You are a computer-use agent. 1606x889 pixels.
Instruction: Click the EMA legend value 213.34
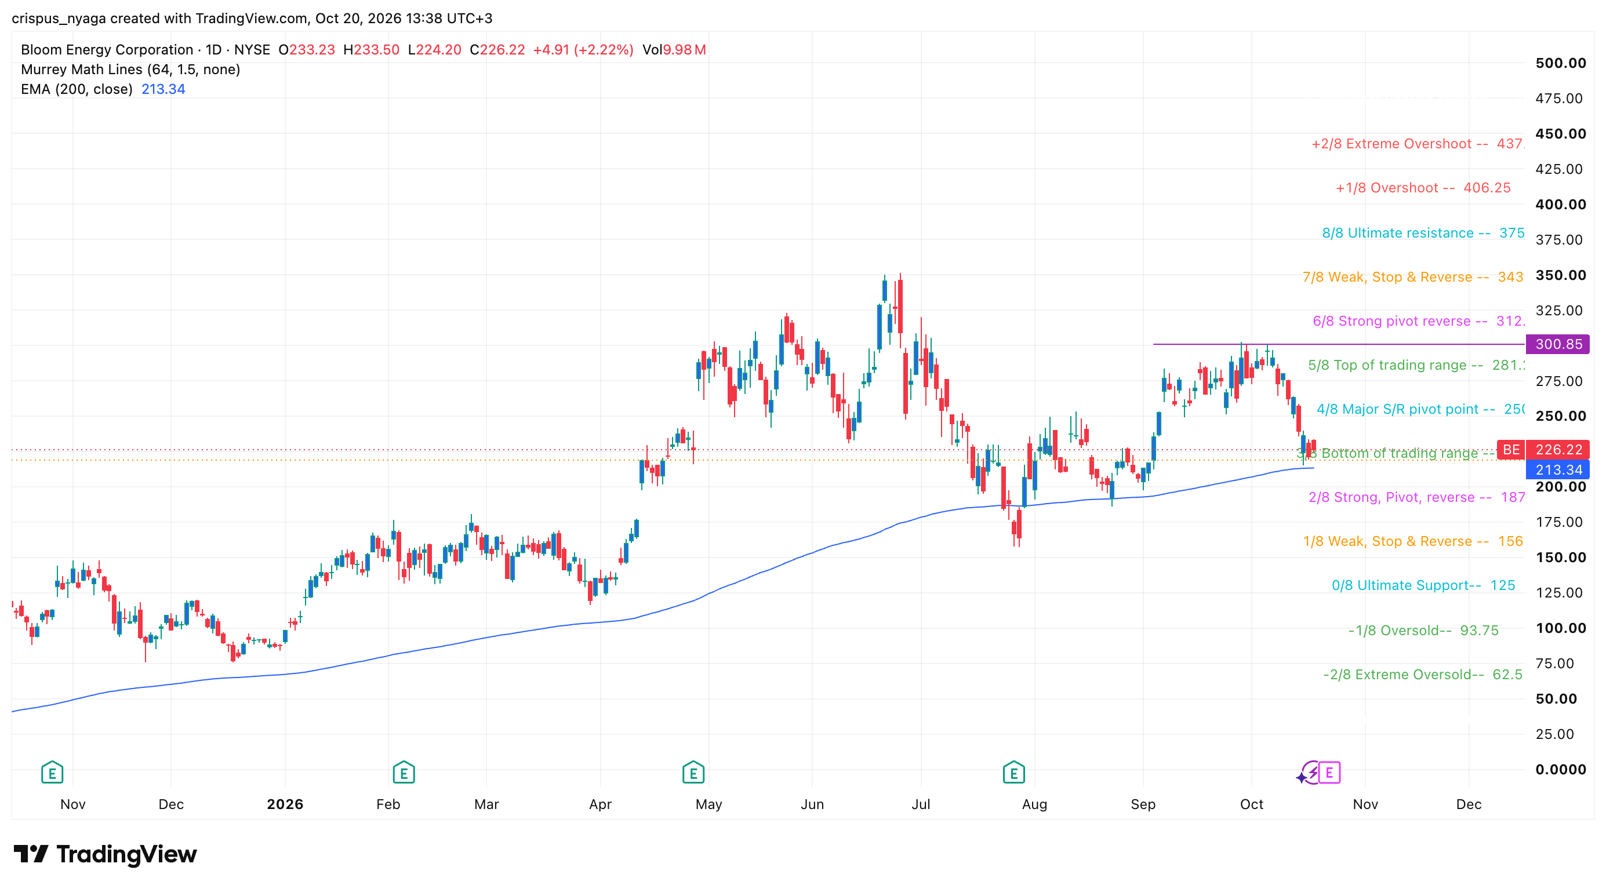[x=163, y=89]
